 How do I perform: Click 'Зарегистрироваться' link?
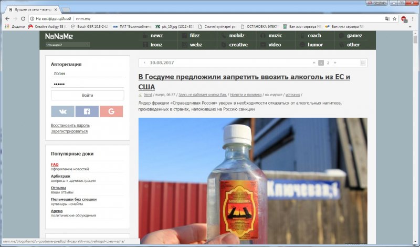pyautogui.click(x=69, y=131)
